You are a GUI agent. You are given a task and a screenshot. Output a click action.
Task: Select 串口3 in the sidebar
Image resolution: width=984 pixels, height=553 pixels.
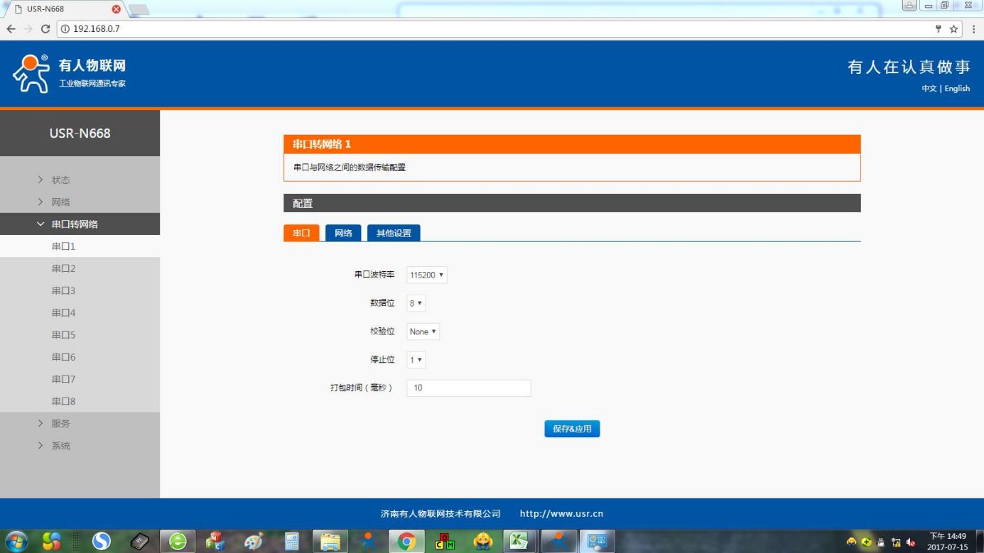click(x=80, y=290)
